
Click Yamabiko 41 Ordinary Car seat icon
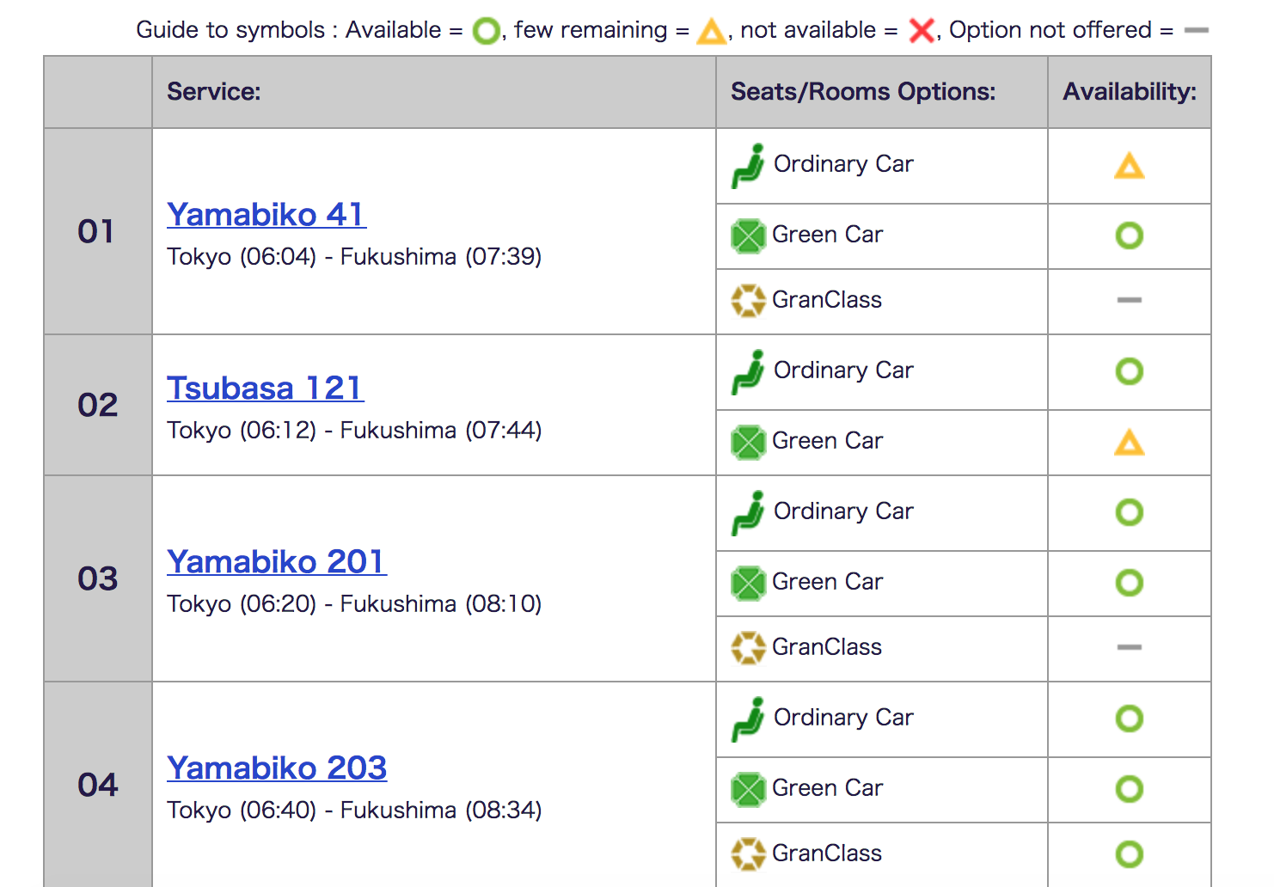coord(748,165)
